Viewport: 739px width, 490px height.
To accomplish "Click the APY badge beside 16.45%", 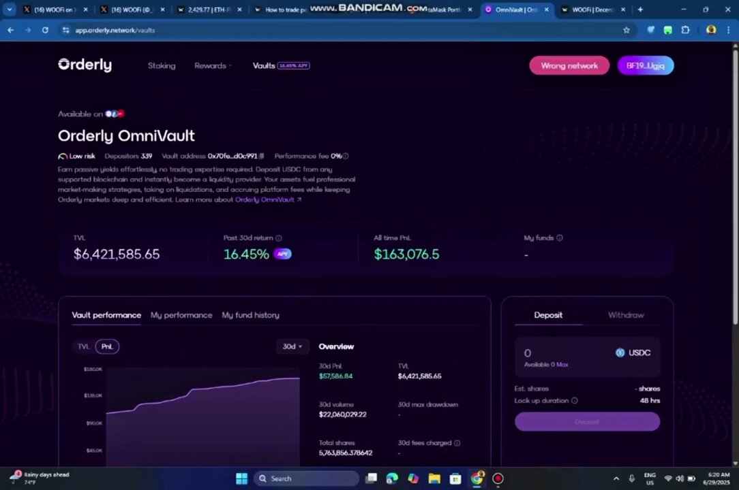I will tap(282, 254).
